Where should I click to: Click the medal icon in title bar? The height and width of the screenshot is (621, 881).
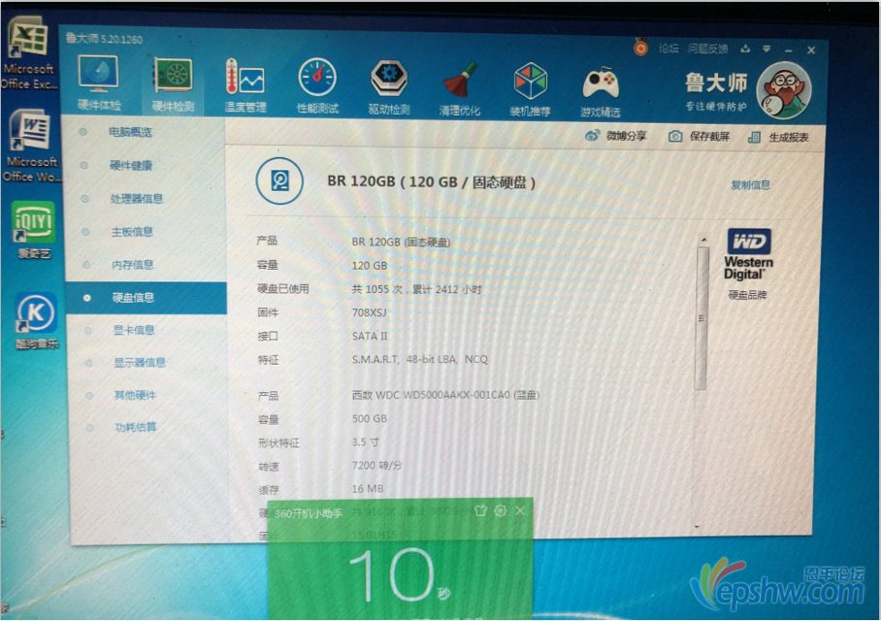pyautogui.click(x=640, y=48)
